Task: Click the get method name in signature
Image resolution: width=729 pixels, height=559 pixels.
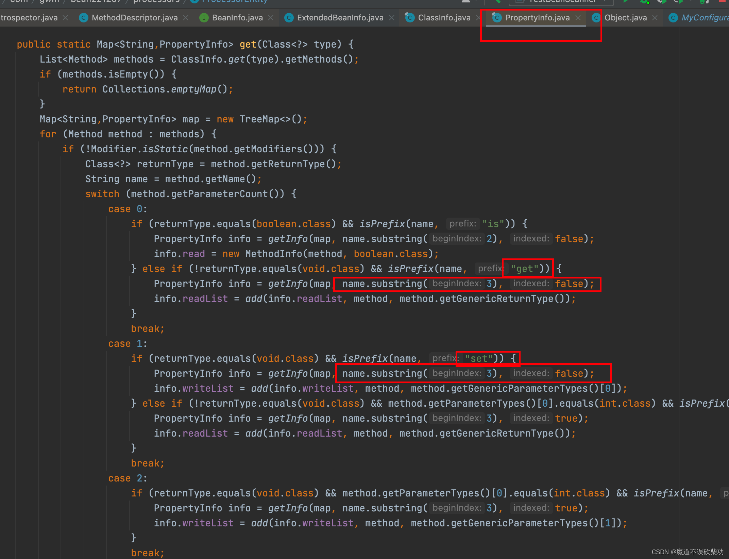Action: pyautogui.click(x=248, y=45)
